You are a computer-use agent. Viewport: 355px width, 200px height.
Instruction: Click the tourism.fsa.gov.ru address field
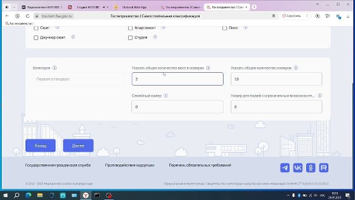coord(57,16)
